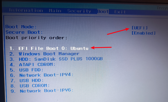168x102 pixels.
Task: Select Windows Boot Manager entry
Action: coord(44,54)
